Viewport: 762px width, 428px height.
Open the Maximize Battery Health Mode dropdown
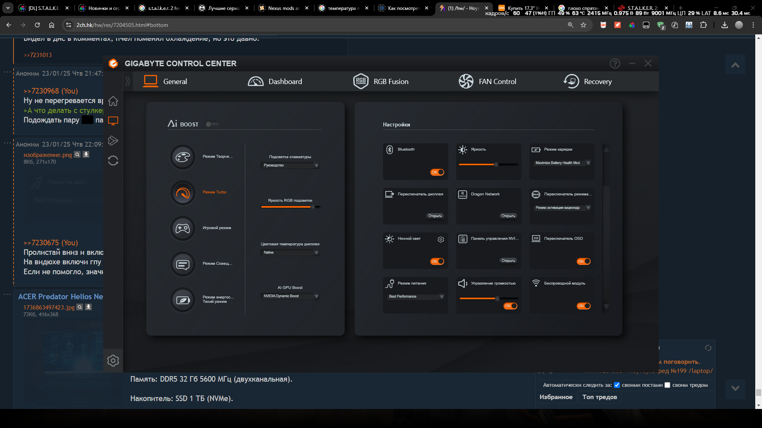[562, 163]
